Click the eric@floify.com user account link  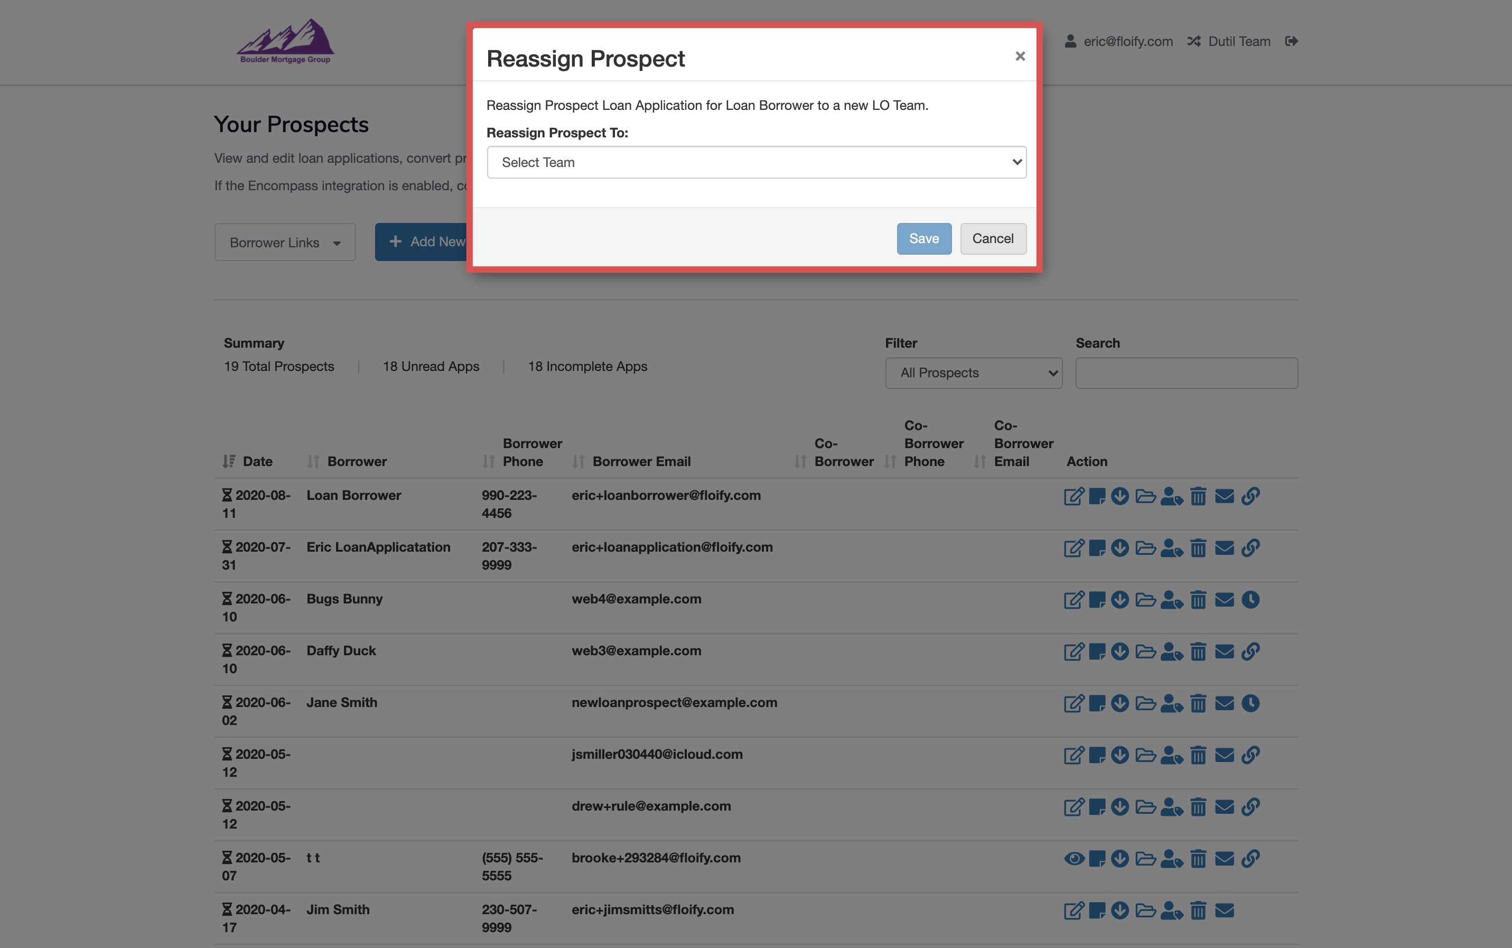[1119, 41]
